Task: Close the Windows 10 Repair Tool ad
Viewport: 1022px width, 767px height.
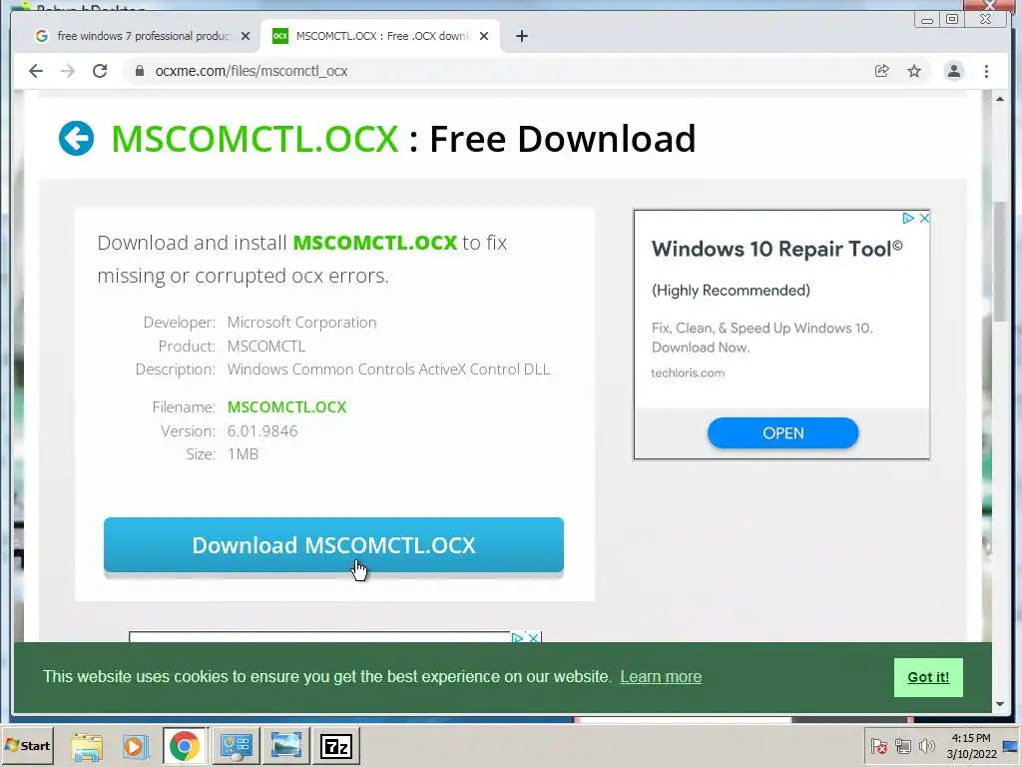Action: (924, 219)
